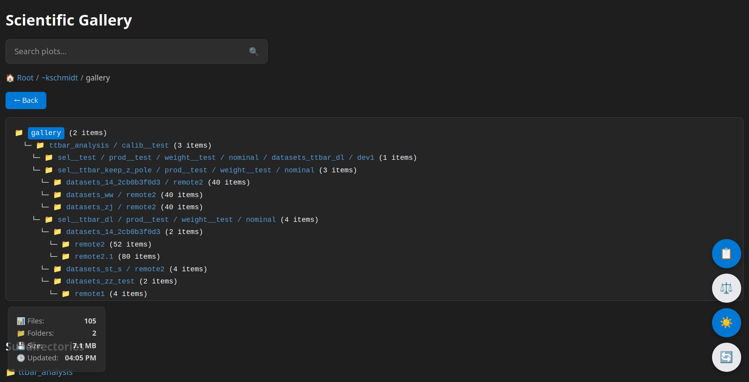Viewport: 749px width, 382px height.
Task: Click the Files count value 105
Action: click(90, 321)
